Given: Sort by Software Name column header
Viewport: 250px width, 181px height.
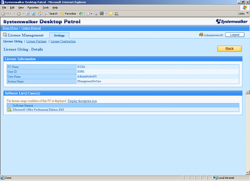Looking at the screenshot, I should pos(23,105).
